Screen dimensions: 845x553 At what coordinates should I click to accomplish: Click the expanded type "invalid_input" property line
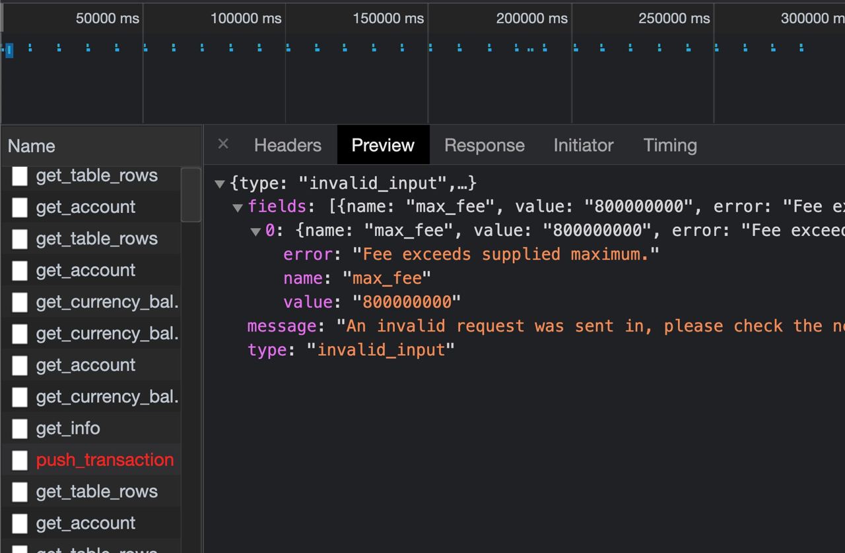coord(351,349)
